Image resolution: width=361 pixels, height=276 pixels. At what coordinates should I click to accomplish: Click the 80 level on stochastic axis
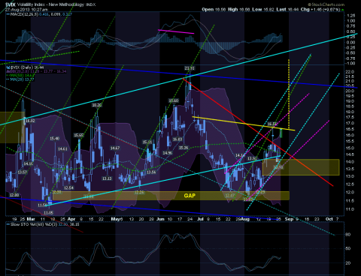coord(347,235)
